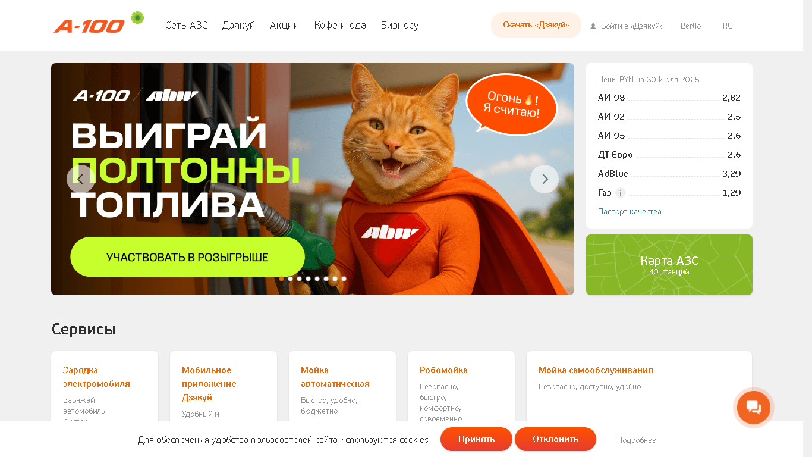
Task: Open the live chat bubble icon
Action: coord(754,408)
